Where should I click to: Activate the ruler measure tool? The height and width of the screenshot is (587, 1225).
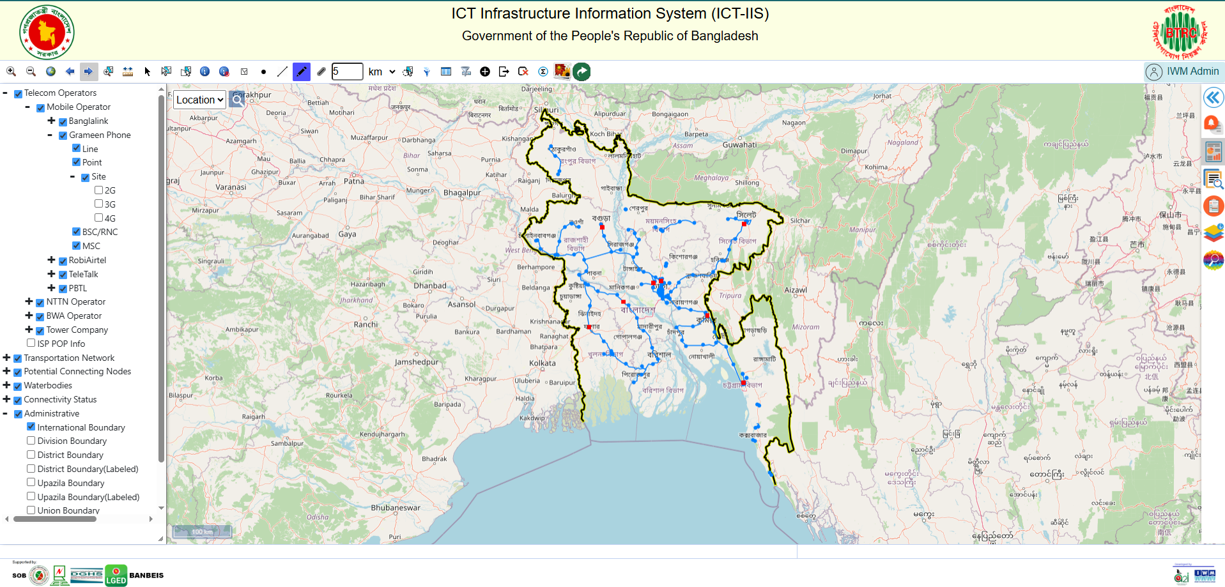click(x=128, y=72)
